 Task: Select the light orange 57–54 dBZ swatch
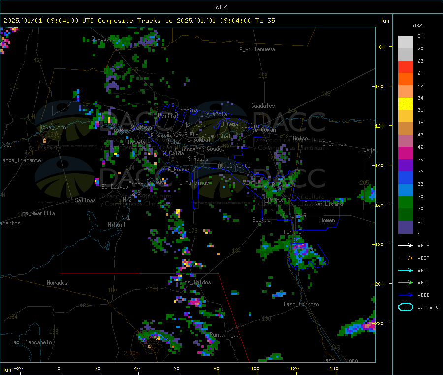(x=406, y=92)
